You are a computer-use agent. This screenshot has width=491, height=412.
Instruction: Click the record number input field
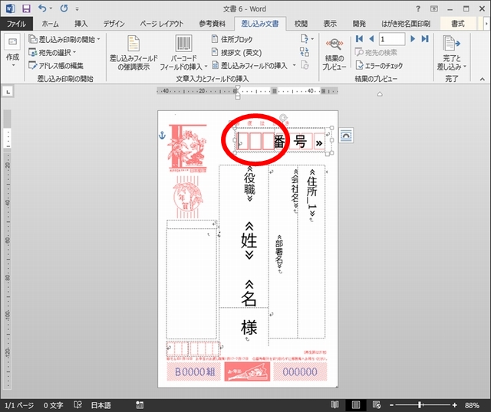(x=392, y=39)
